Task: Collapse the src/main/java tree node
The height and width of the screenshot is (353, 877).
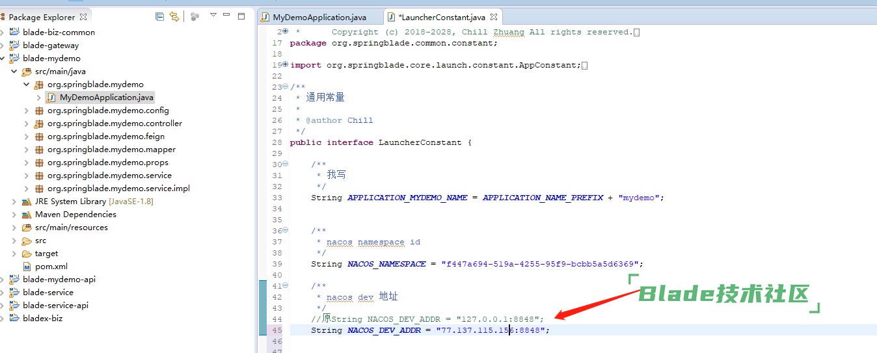Action: 14,72
